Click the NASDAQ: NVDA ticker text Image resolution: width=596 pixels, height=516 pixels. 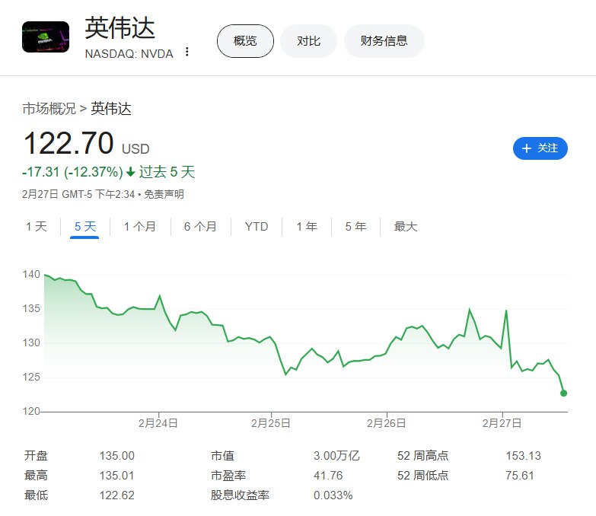tap(129, 54)
